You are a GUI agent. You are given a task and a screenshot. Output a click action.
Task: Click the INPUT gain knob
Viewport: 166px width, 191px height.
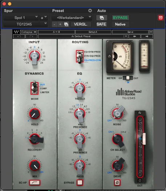tap(35, 56)
